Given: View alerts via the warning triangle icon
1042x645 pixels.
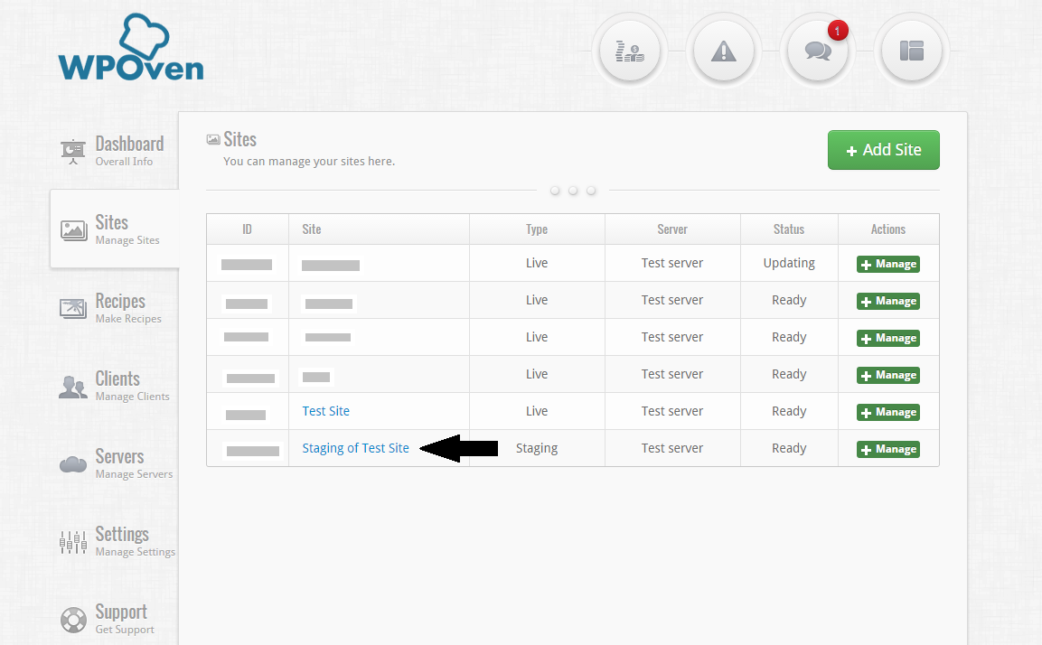Looking at the screenshot, I should pos(724,51).
